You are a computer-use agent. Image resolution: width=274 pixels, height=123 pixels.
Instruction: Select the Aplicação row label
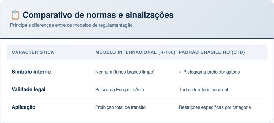[24, 107]
